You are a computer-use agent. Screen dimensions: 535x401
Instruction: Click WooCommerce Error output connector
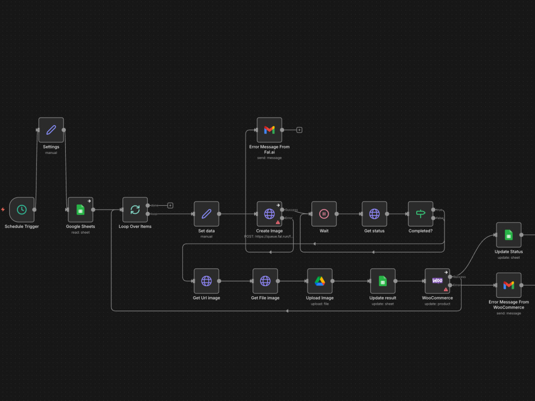tap(450, 285)
